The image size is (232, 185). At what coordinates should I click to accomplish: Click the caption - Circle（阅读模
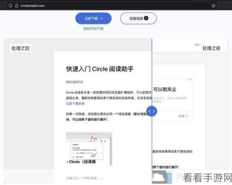pos(81,162)
